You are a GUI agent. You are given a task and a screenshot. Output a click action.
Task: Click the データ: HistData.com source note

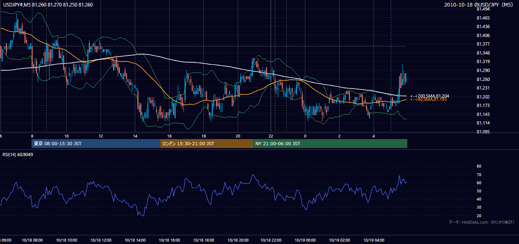[481, 222]
